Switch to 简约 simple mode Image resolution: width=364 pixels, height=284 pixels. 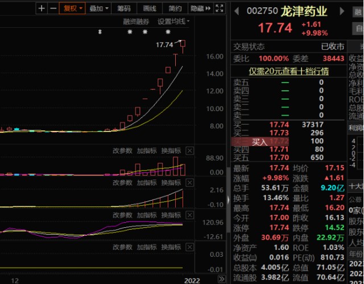point(175,9)
